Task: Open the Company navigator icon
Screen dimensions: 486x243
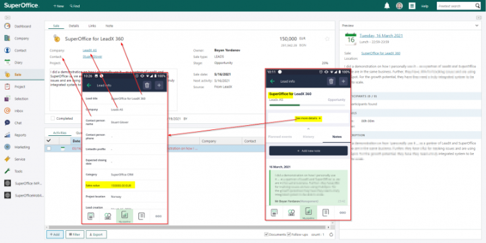Action: pos(7,38)
